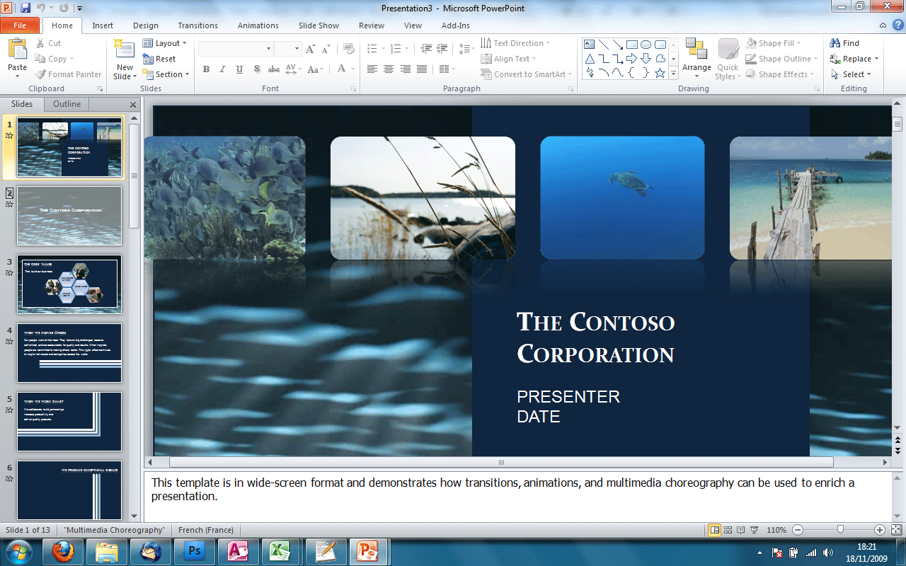
Task: Click zoom level 110% in status bar
Action: tap(776, 530)
